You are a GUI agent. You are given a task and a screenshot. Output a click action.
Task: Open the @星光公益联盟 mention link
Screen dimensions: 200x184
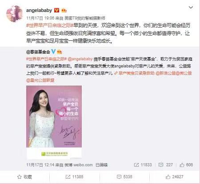(40, 80)
